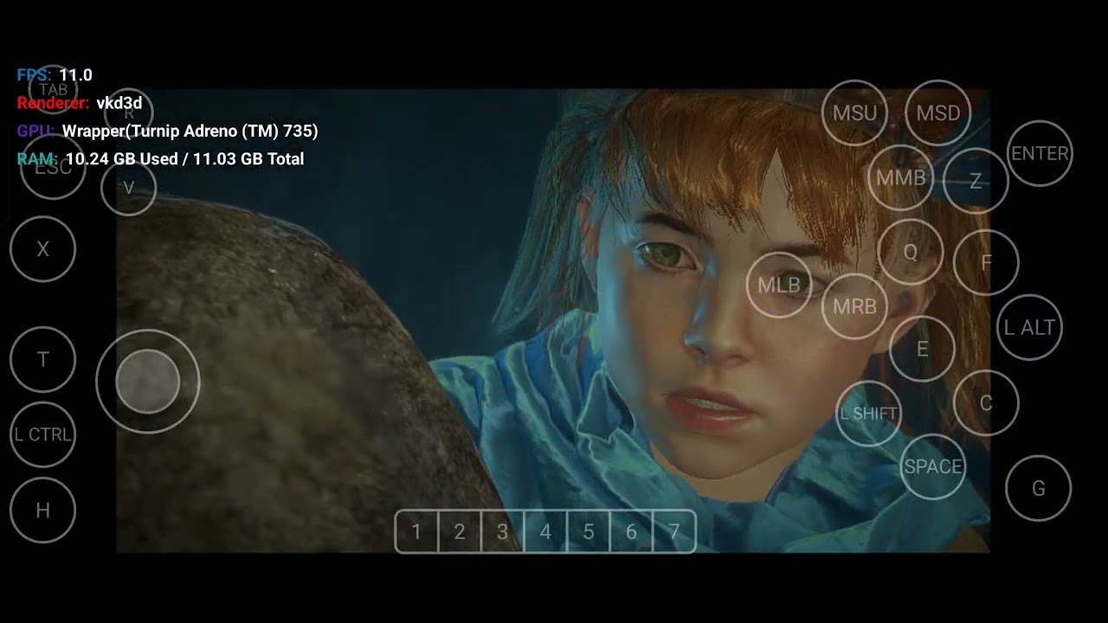Select number key 6 in hotbar
The height and width of the screenshot is (623, 1108).
tap(631, 531)
